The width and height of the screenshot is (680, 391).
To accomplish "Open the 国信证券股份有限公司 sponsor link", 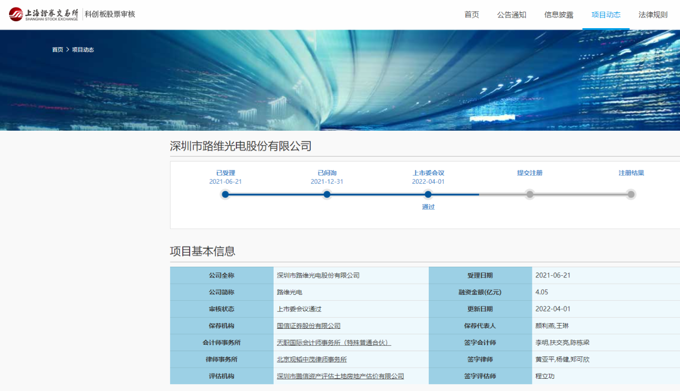I will 309,326.
